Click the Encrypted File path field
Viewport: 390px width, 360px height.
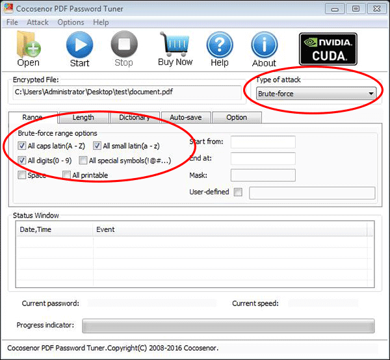coord(127,92)
